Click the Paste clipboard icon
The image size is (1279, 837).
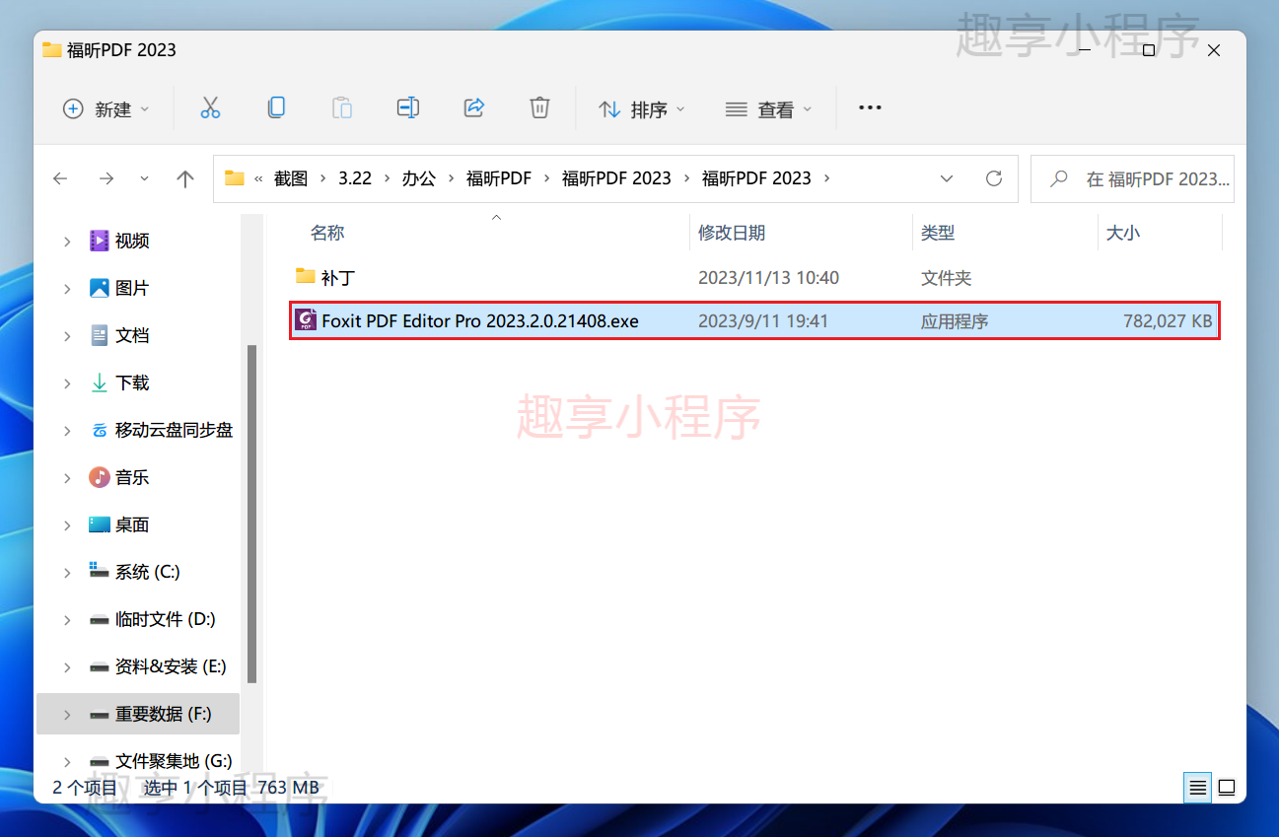click(342, 108)
